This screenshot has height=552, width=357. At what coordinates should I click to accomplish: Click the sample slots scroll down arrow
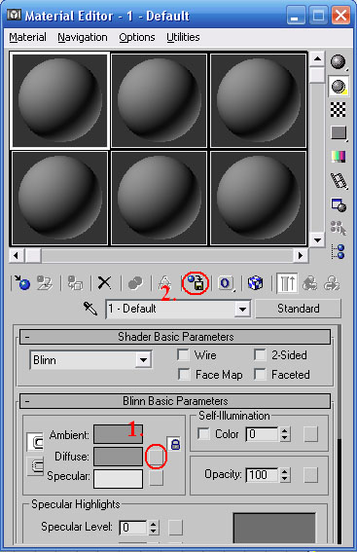click(x=317, y=240)
